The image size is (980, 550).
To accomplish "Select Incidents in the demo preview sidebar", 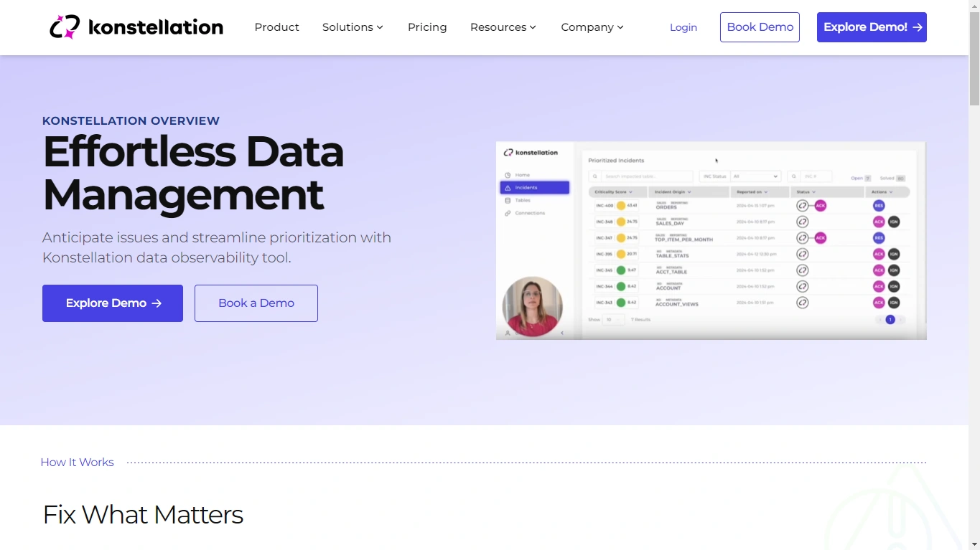I will (x=535, y=188).
